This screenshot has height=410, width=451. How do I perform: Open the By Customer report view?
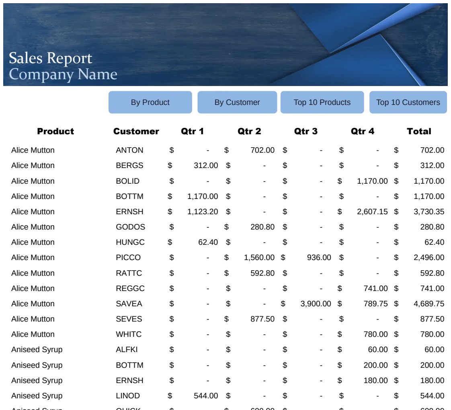pos(237,102)
